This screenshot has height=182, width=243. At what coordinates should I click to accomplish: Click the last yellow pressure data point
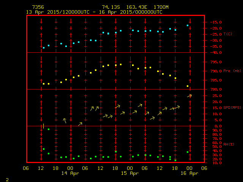click(188, 86)
